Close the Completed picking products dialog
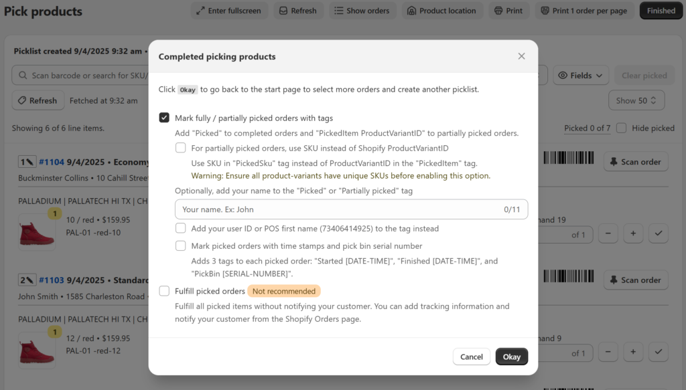Screen dimensions: 686x390 click(521, 56)
